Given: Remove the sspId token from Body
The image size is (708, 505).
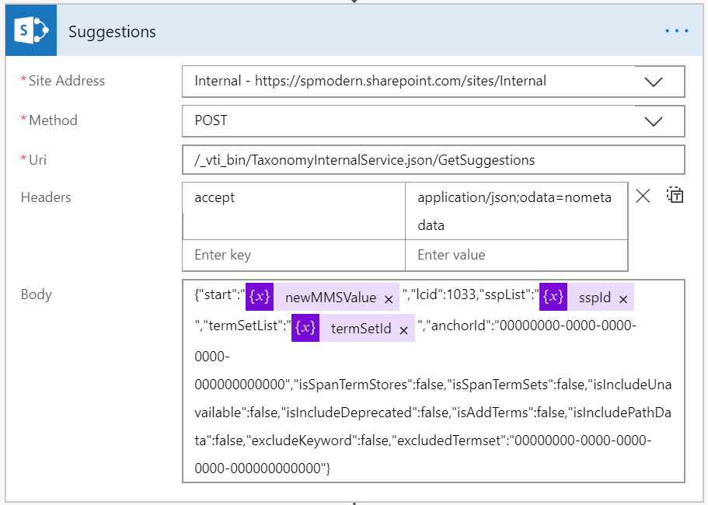Looking at the screenshot, I should pyautogui.click(x=623, y=299).
